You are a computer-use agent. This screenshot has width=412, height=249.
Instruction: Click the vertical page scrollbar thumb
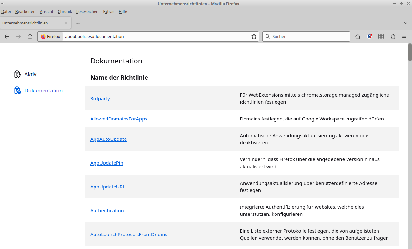click(410, 53)
